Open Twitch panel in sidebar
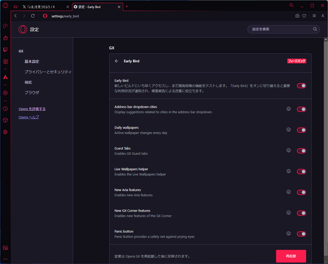The height and width of the screenshot is (264, 328). [x=5, y=50]
